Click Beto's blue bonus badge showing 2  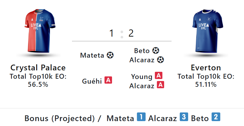[x=216, y=117]
